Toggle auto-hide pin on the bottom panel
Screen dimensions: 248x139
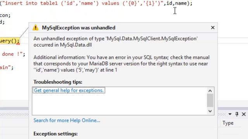tap(237, 114)
